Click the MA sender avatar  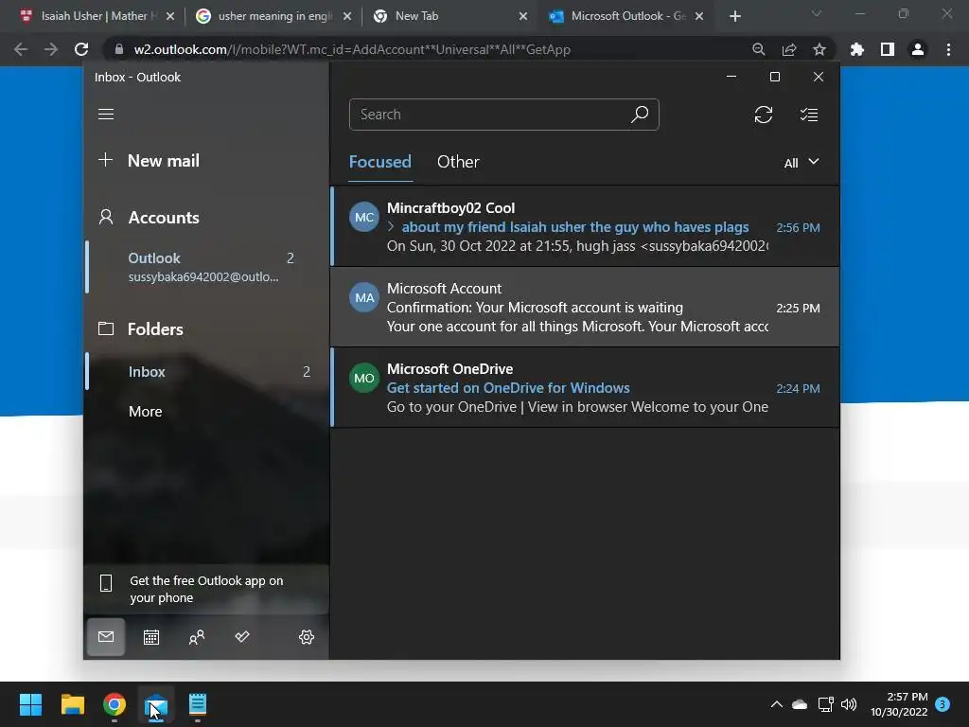tap(364, 297)
